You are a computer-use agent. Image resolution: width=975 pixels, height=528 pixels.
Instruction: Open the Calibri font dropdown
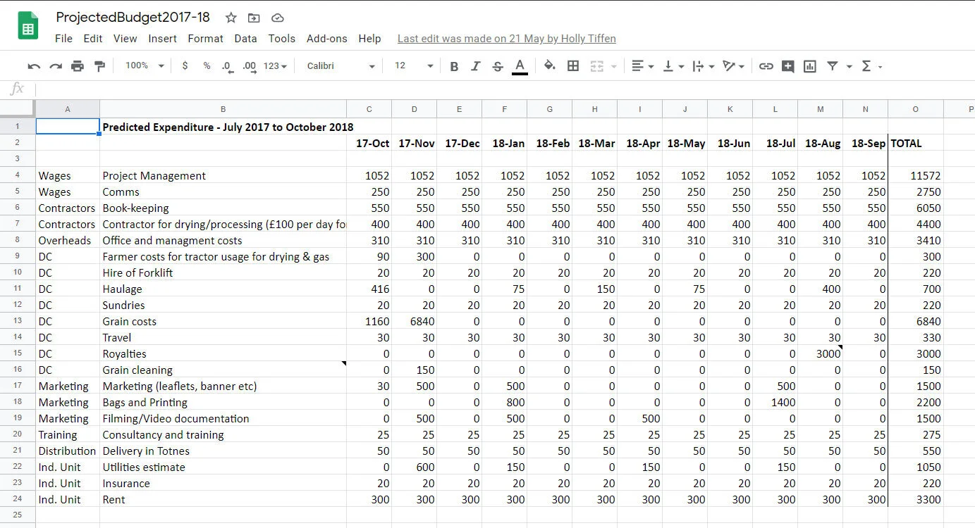[x=341, y=65]
